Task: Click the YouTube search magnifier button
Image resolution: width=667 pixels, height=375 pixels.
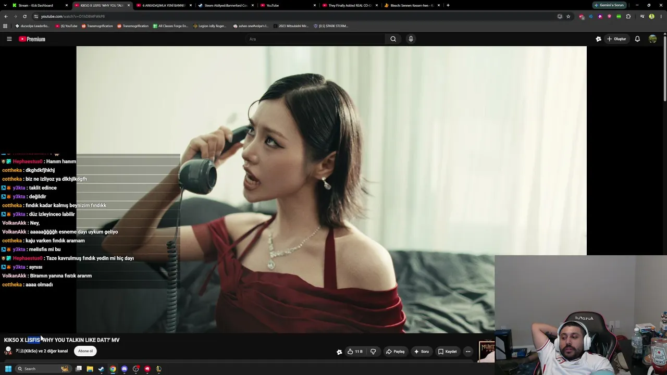Action: click(x=393, y=39)
